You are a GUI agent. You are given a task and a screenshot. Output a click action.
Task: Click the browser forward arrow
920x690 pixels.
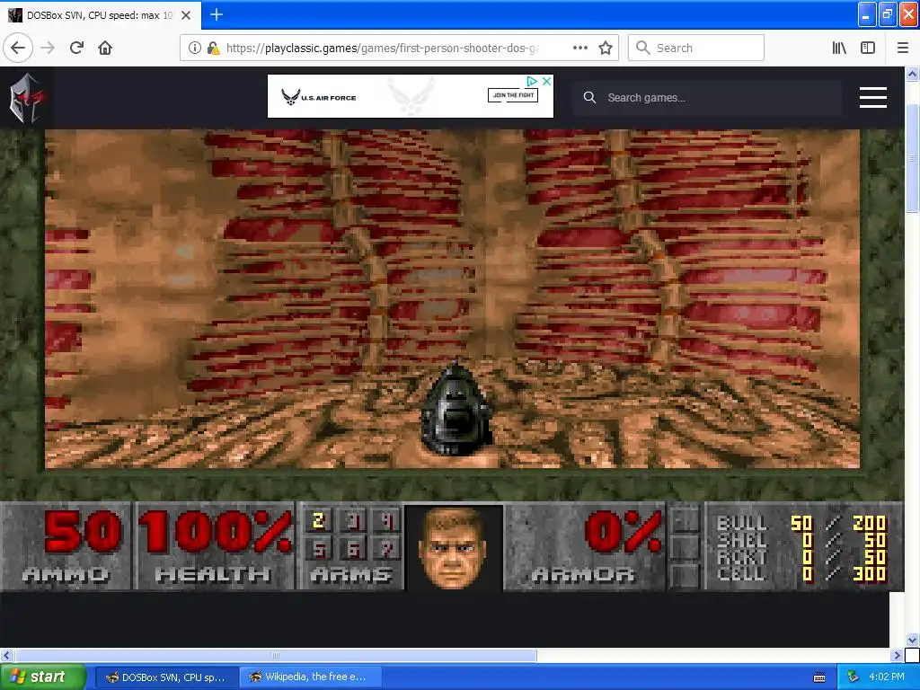pyautogui.click(x=49, y=49)
